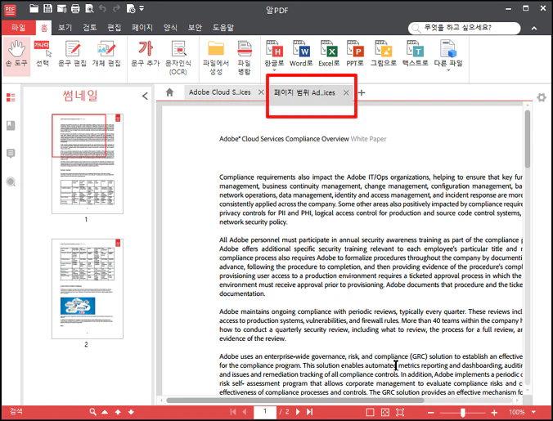Toggle fit page view icon
Image resolution: width=553 pixels, height=421 pixels.
coord(385,412)
